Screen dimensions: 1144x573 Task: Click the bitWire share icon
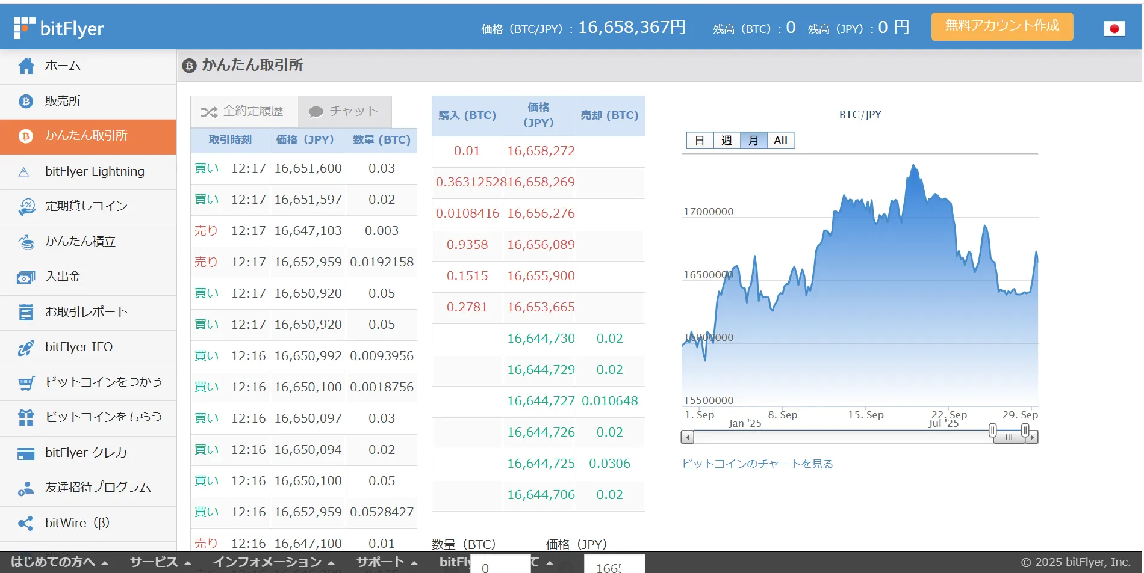[26, 523]
